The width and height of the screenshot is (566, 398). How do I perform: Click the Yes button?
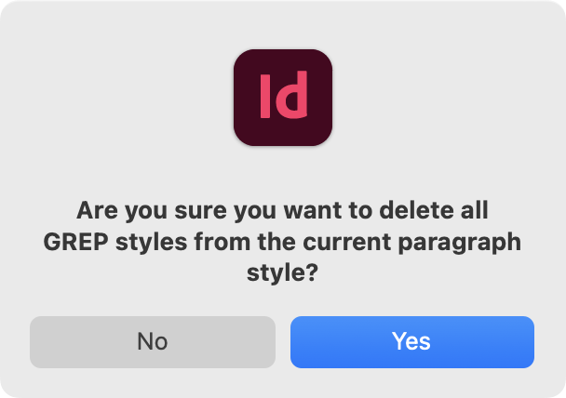(411, 341)
